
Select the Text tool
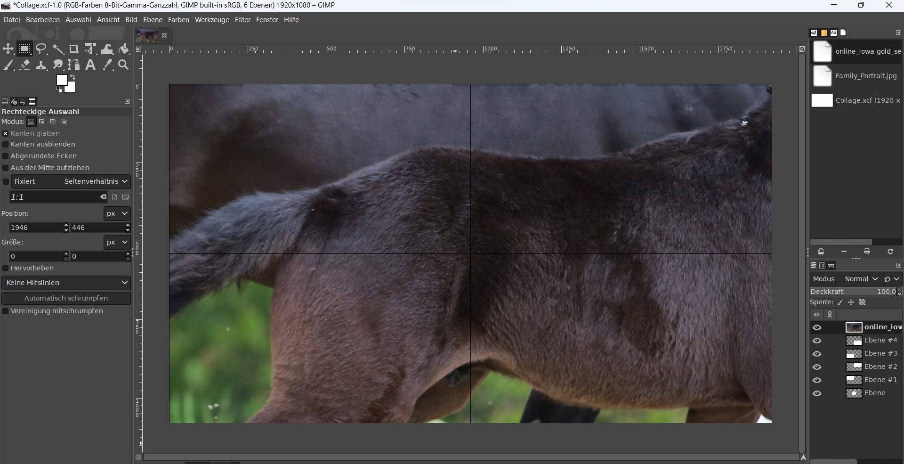click(x=90, y=65)
